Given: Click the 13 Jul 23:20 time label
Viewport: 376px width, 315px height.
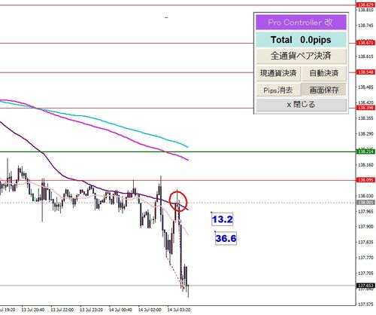Looking at the screenshot, I should (x=91, y=310).
